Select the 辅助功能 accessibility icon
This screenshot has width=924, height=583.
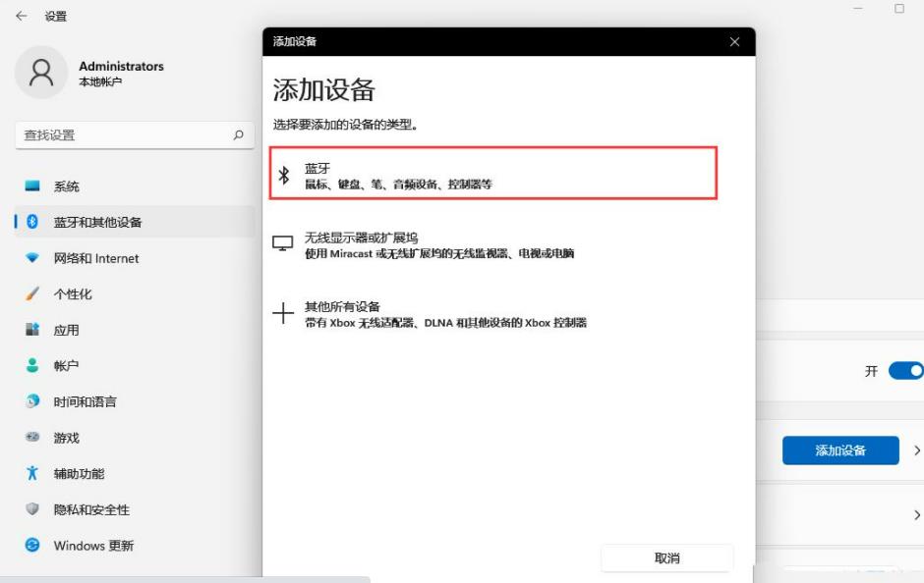point(33,474)
